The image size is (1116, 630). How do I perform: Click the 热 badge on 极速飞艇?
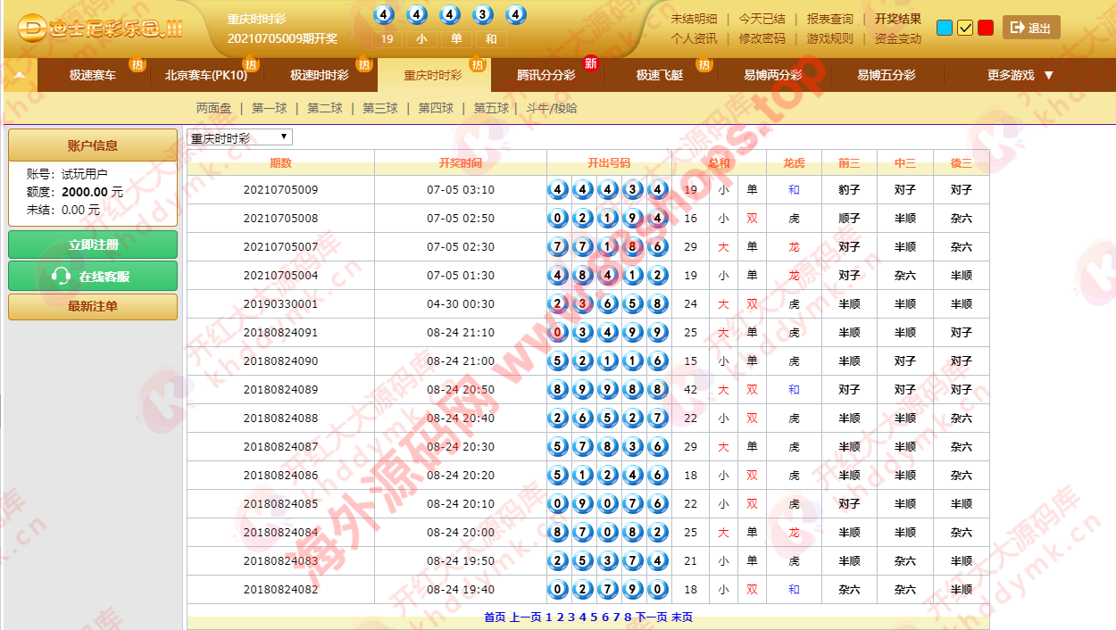click(704, 64)
